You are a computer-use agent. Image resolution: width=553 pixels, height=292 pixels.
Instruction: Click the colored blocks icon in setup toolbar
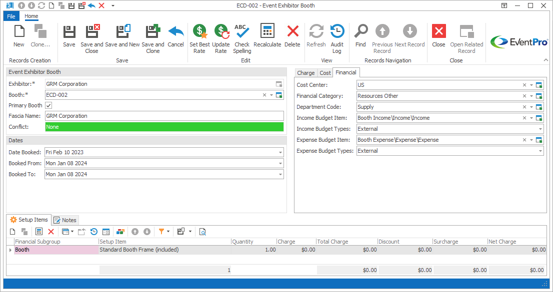[x=120, y=232]
